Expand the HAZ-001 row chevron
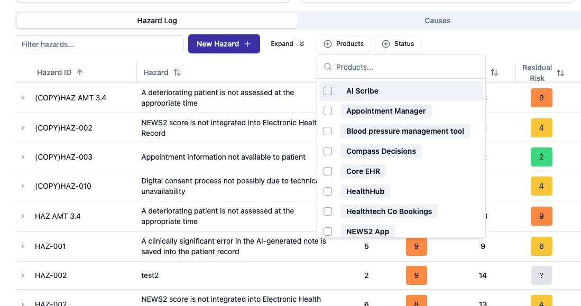Screen dimensions: 581x306 click(23, 246)
